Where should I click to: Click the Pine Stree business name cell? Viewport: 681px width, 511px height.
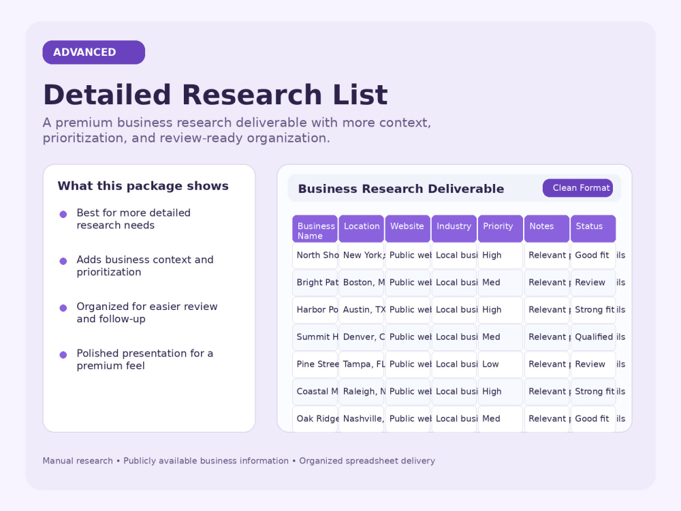(315, 365)
